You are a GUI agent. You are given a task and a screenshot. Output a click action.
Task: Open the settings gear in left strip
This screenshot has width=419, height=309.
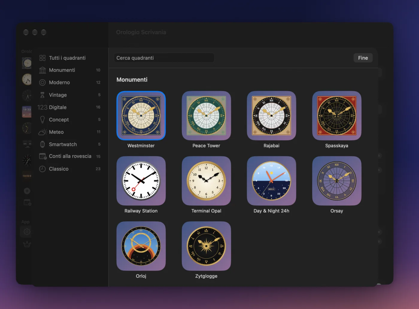tap(27, 232)
